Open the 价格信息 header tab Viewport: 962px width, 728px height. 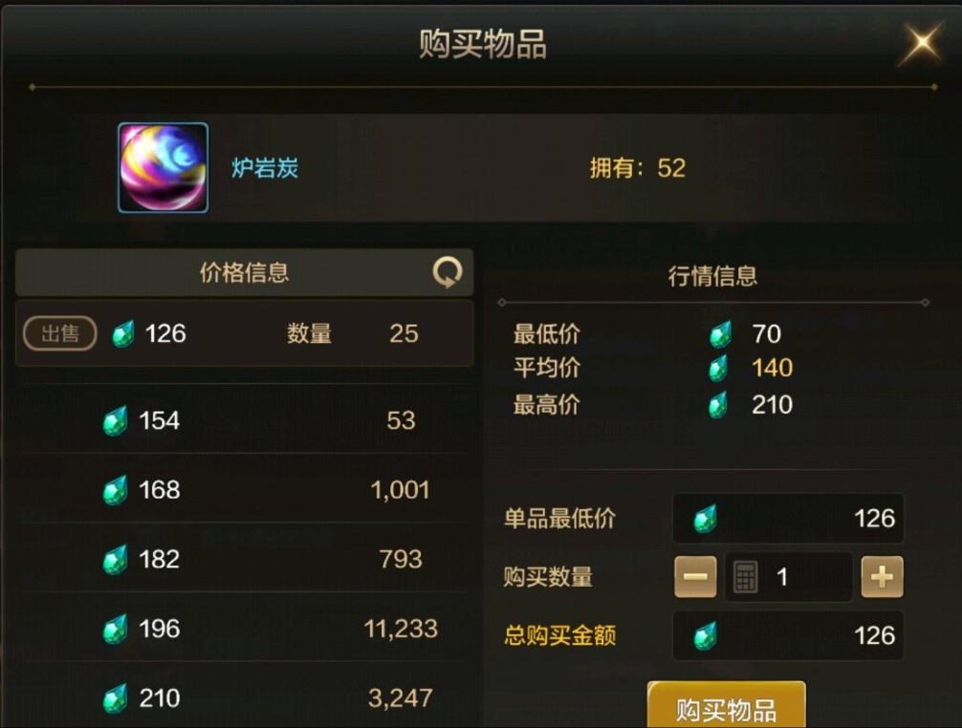[244, 272]
